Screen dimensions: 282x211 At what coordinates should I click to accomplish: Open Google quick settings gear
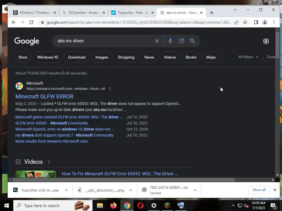[x=266, y=41]
